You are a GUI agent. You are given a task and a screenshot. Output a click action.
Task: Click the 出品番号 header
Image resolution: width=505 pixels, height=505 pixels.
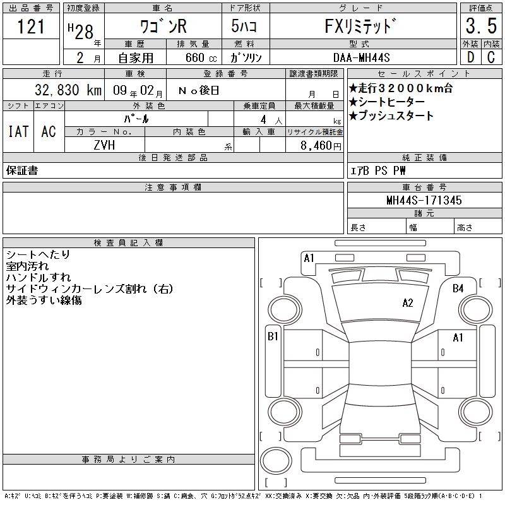coord(31,8)
